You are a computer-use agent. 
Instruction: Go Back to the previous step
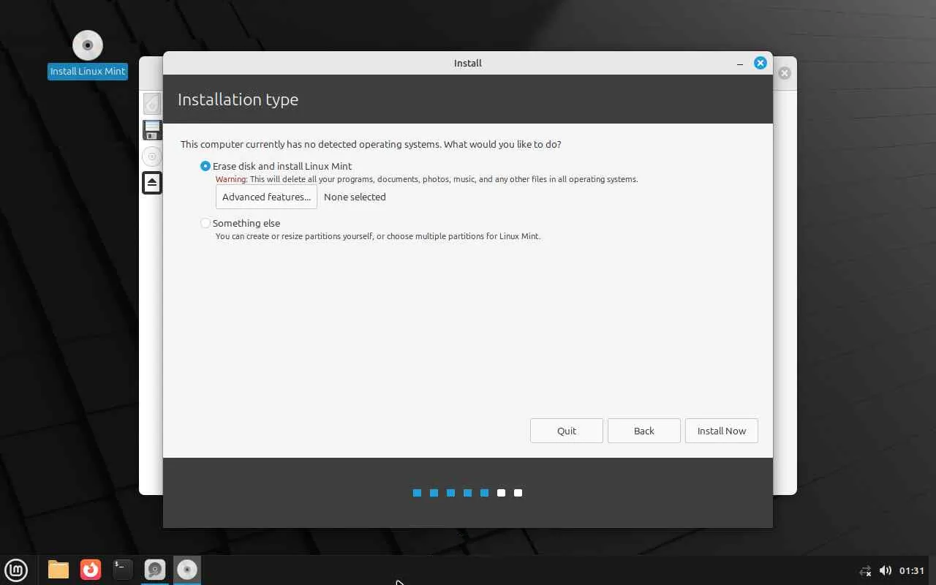tap(644, 431)
